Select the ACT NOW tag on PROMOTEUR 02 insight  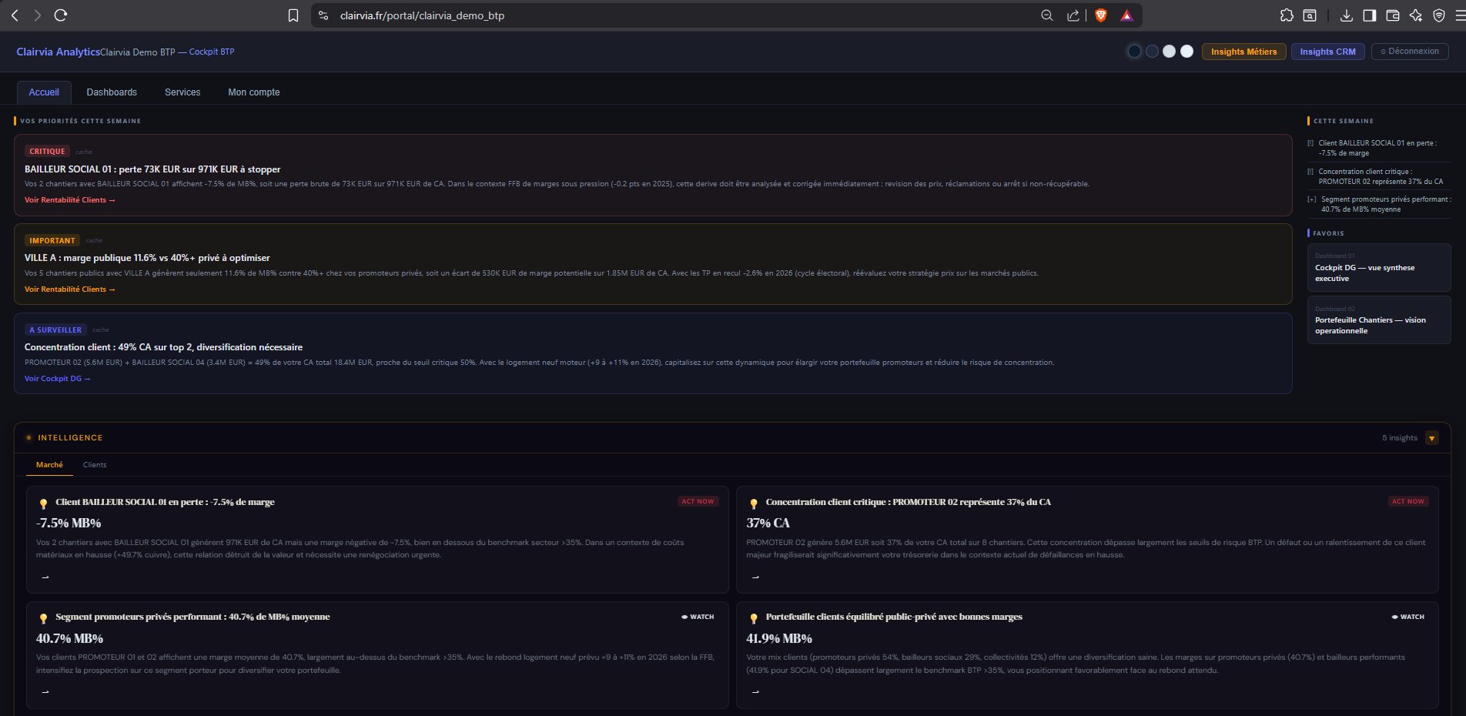(x=1407, y=501)
